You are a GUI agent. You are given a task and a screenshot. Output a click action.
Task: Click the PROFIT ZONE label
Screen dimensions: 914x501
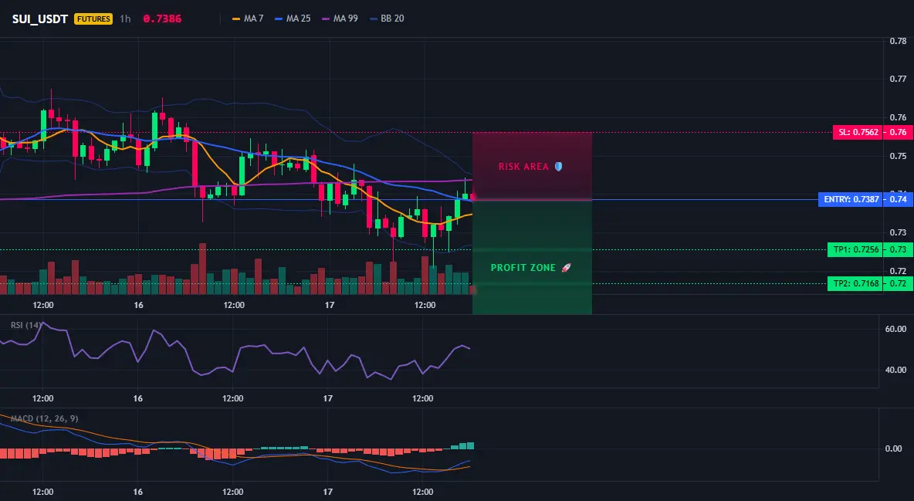pyautogui.click(x=523, y=268)
